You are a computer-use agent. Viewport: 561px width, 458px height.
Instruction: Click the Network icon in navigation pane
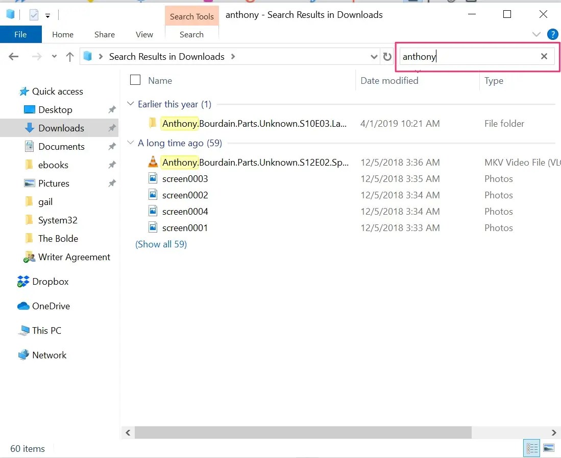pos(23,355)
